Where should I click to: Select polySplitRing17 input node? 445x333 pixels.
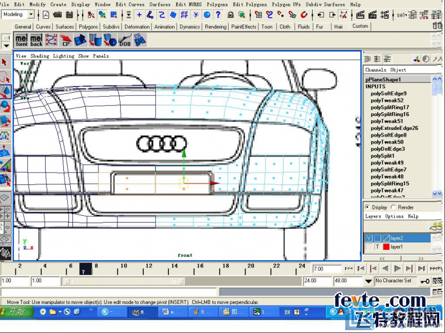tap(390, 107)
